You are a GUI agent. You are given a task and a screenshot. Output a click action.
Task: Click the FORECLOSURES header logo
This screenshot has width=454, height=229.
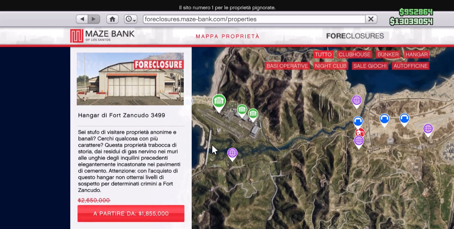pos(355,36)
